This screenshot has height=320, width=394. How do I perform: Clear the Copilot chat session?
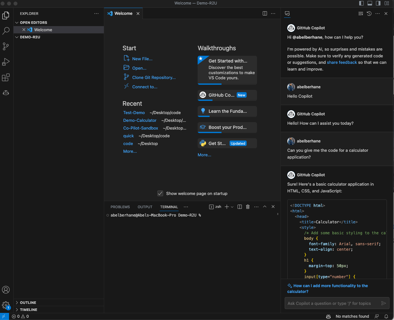361,14
